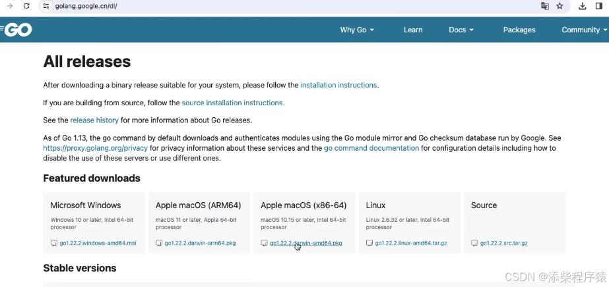
Task: Open the browser downloads icon
Action: point(582,6)
